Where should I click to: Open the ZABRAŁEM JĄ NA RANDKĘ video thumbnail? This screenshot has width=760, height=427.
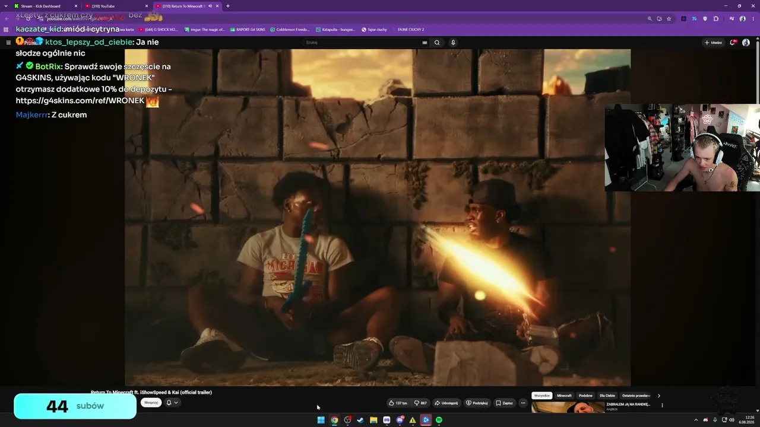tap(568, 407)
